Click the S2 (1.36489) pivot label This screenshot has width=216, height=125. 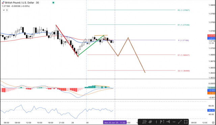(x=184, y=71)
